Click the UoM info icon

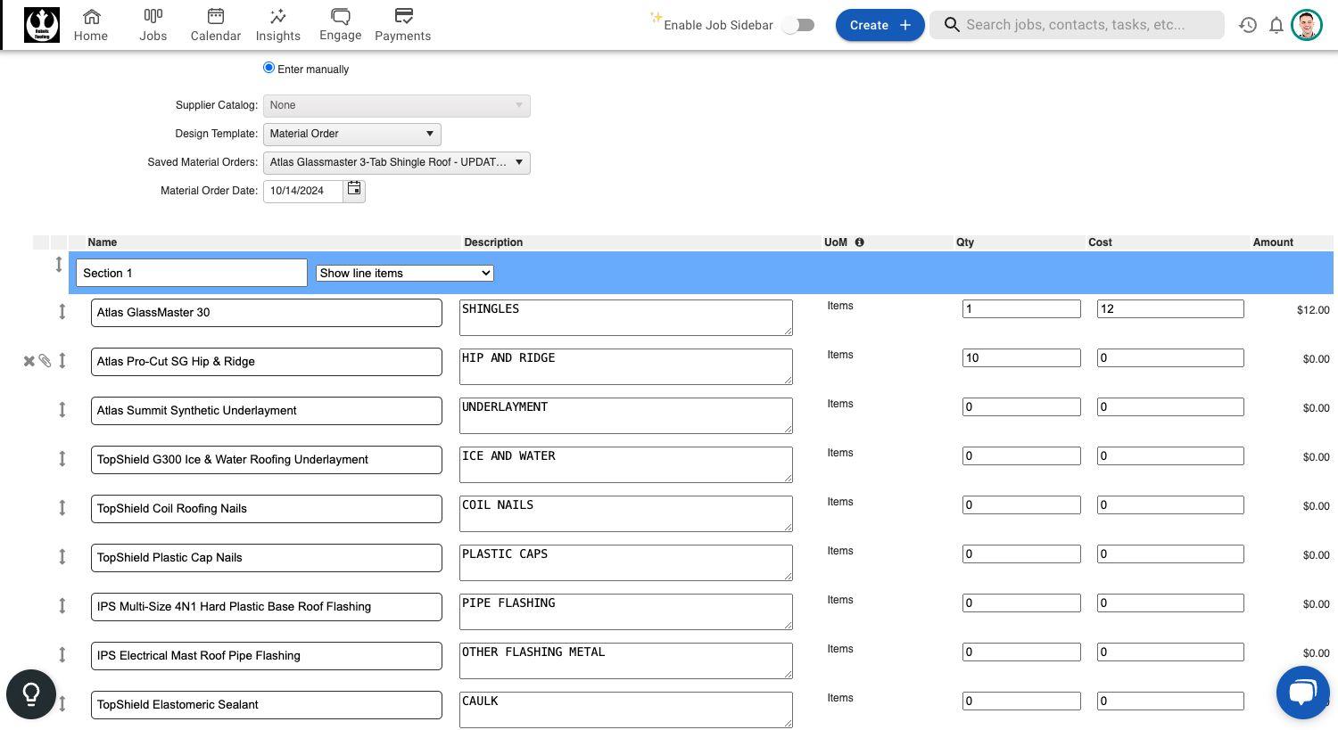[x=860, y=242]
